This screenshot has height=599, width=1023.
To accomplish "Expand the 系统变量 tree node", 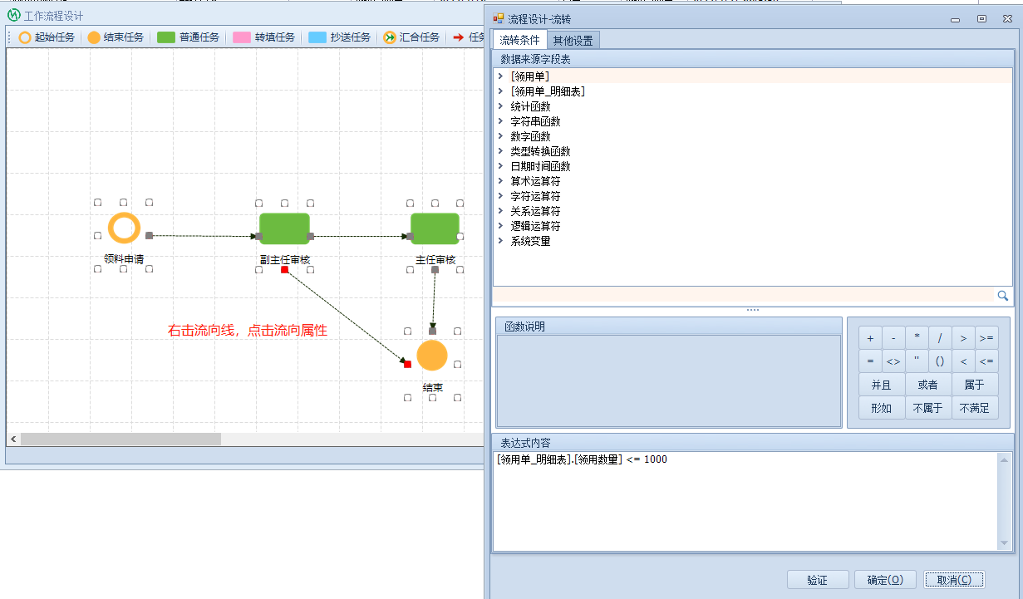I will click(500, 241).
